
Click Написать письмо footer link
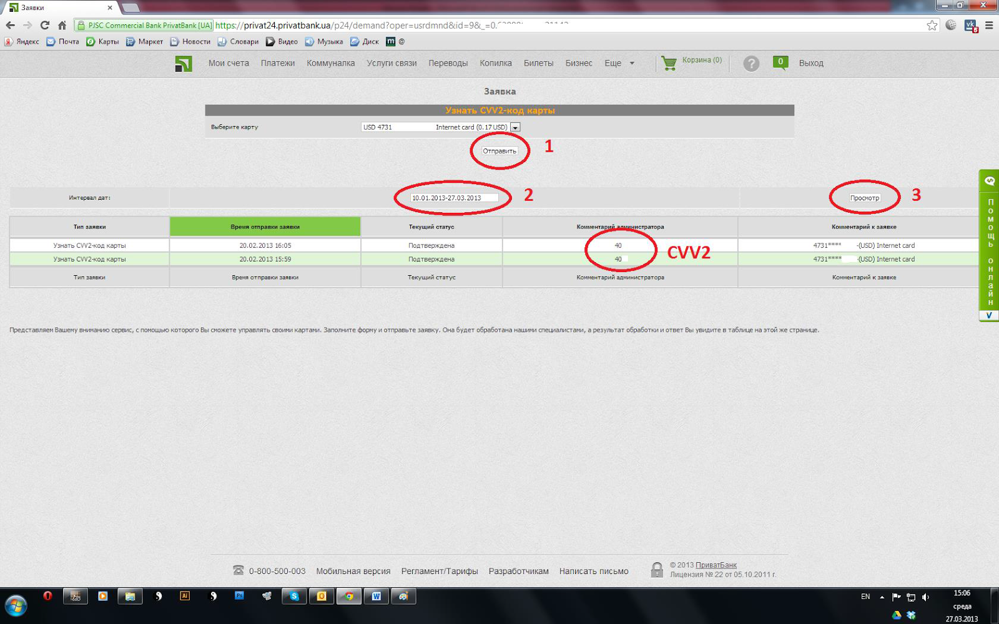pyautogui.click(x=594, y=571)
